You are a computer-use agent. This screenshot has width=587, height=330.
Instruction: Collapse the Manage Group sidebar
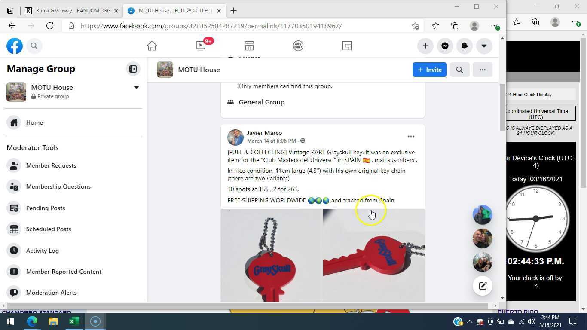point(133,69)
